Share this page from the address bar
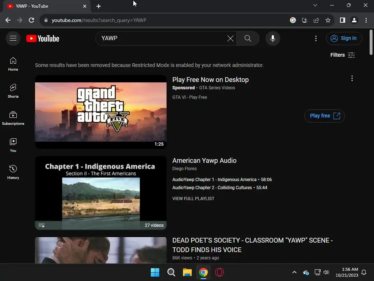374x281 pixels. (316, 20)
